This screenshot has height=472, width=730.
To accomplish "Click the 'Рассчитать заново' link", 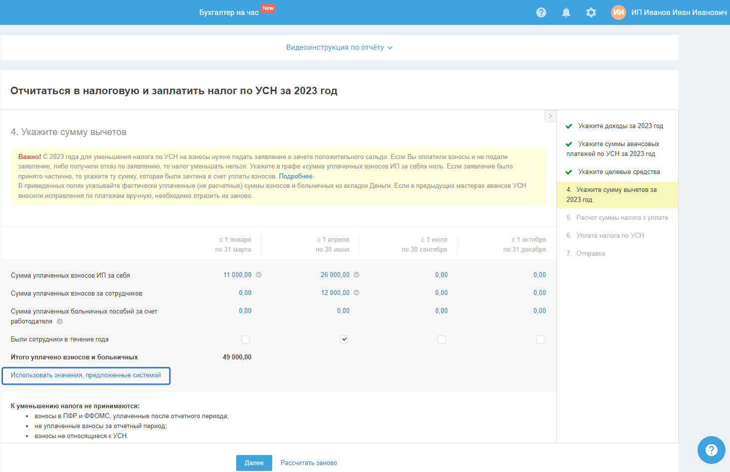I will click(x=309, y=463).
